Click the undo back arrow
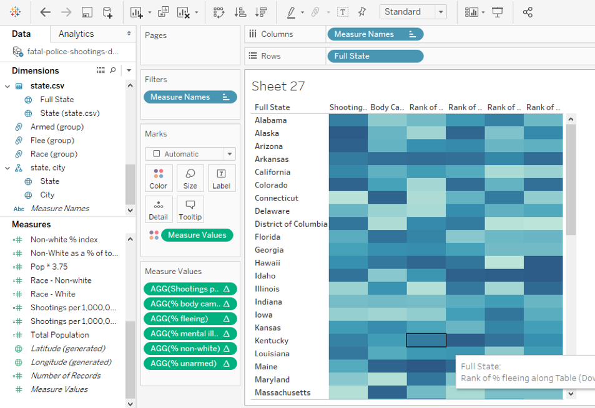The image size is (595, 408). [46, 12]
